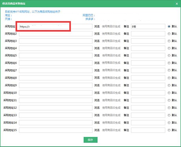Click 浏览 next to 采购地址14
181x147 pixels.
[97, 123]
